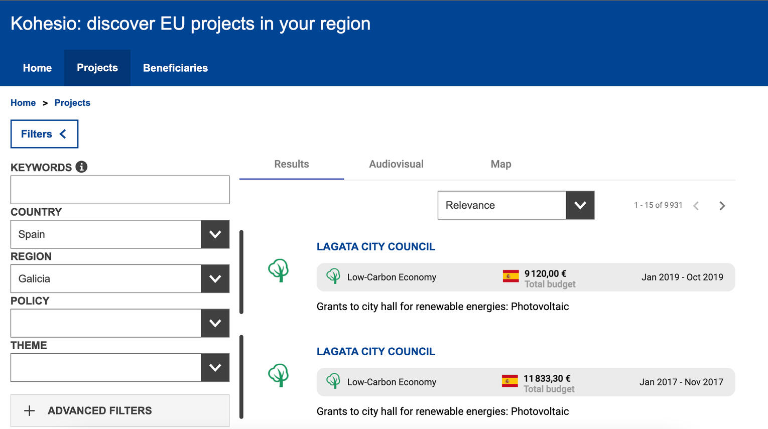Image resolution: width=768 pixels, height=429 pixels.
Task: Go to next results page arrow
Action: tap(722, 206)
